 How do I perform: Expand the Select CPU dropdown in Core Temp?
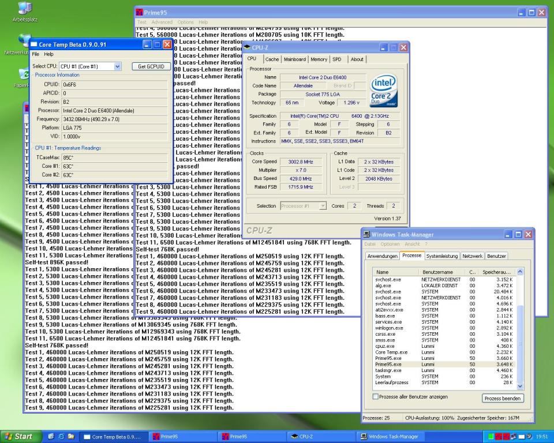pos(118,66)
